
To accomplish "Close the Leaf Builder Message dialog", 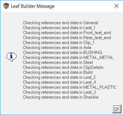I will 116,6.
